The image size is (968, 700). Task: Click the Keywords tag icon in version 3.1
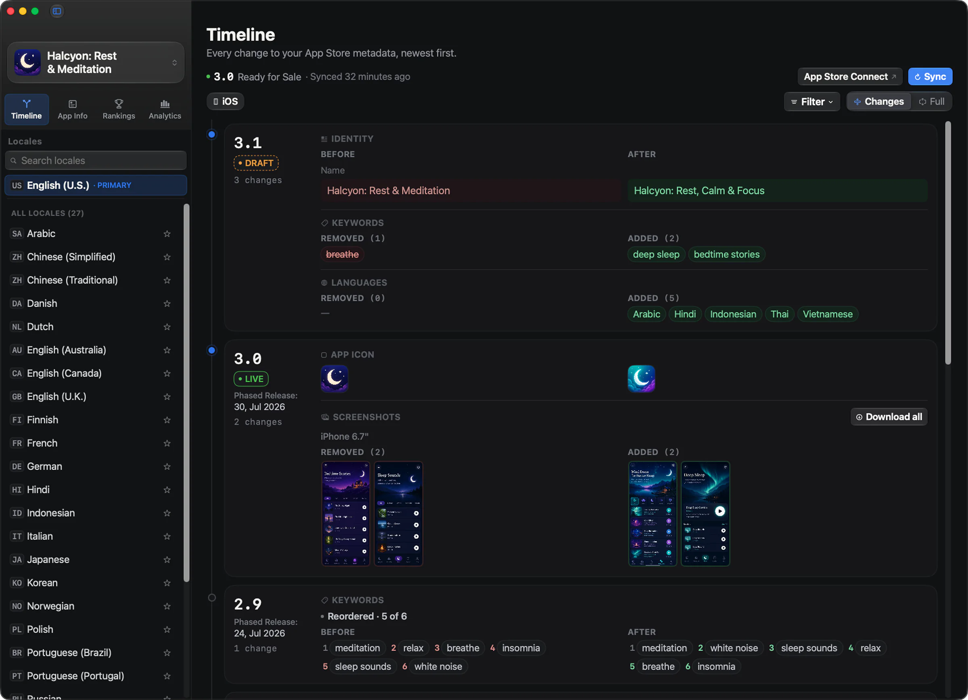click(x=324, y=223)
